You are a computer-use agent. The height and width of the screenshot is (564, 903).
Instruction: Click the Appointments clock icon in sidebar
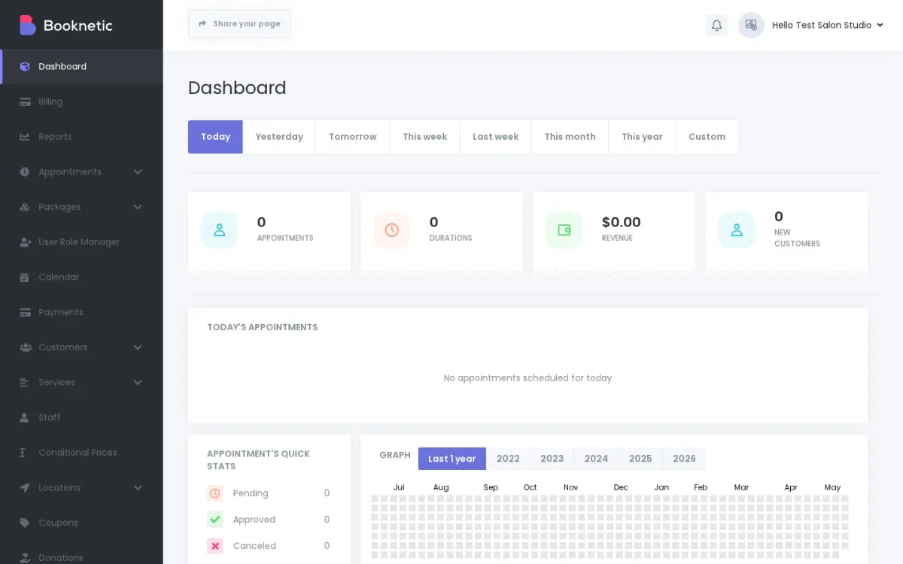coord(25,172)
